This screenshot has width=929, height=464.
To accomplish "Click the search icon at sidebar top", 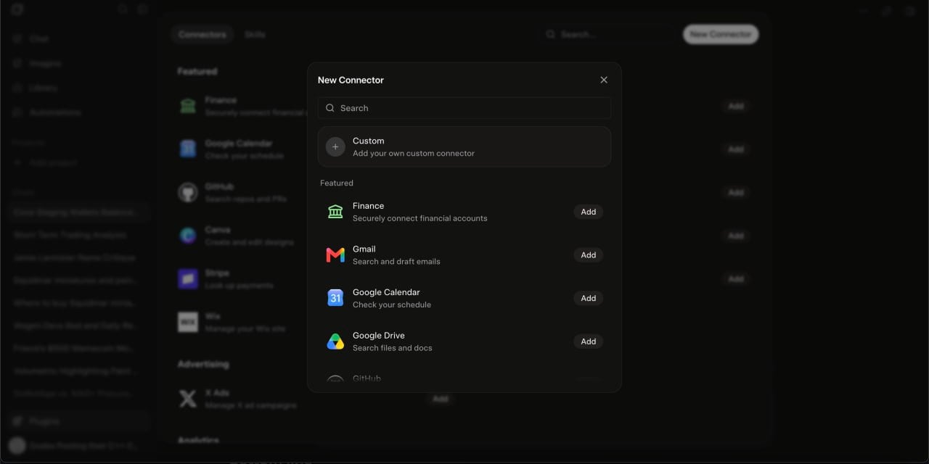I will coord(123,9).
